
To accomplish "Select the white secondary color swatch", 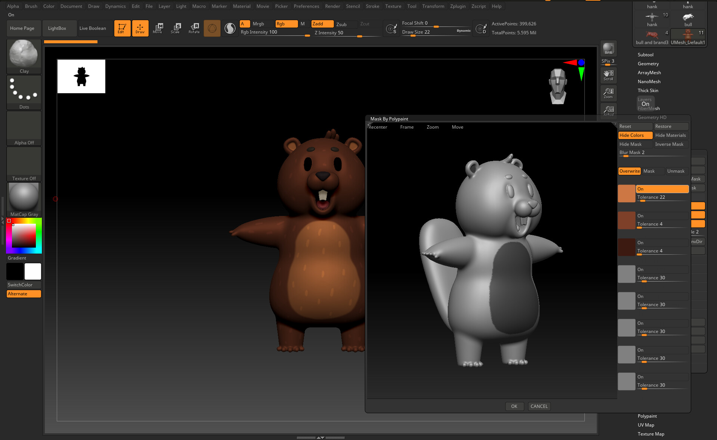I will (33, 271).
